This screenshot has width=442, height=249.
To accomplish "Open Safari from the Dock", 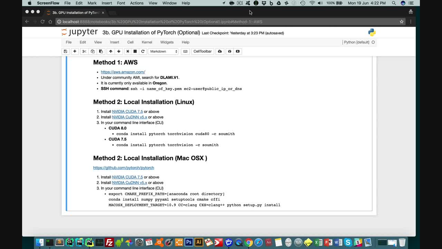I will 258,242.
